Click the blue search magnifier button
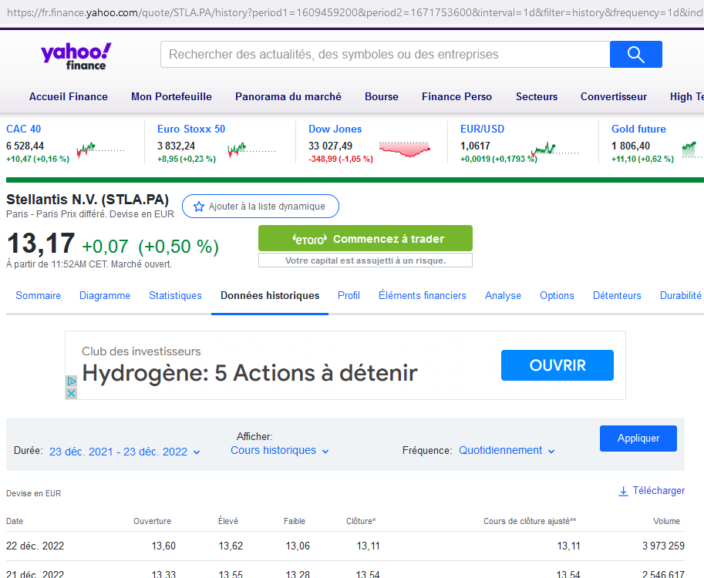 pyautogui.click(x=635, y=54)
